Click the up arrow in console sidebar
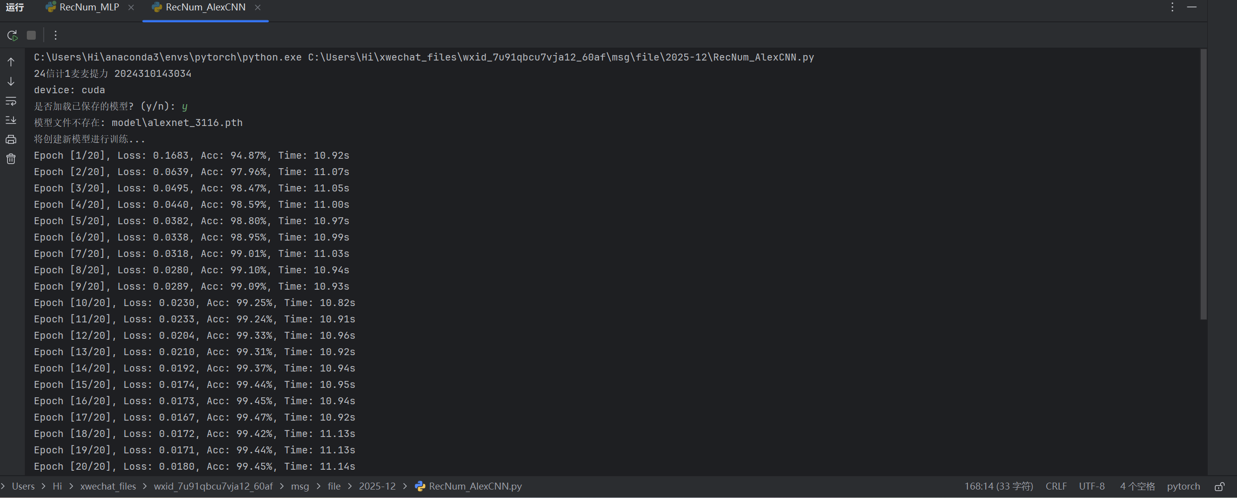The height and width of the screenshot is (498, 1237). pyautogui.click(x=11, y=62)
